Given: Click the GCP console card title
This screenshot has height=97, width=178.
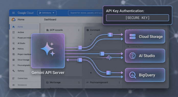Looking at the screenshot, I should pyautogui.click(x=56, y=30).
